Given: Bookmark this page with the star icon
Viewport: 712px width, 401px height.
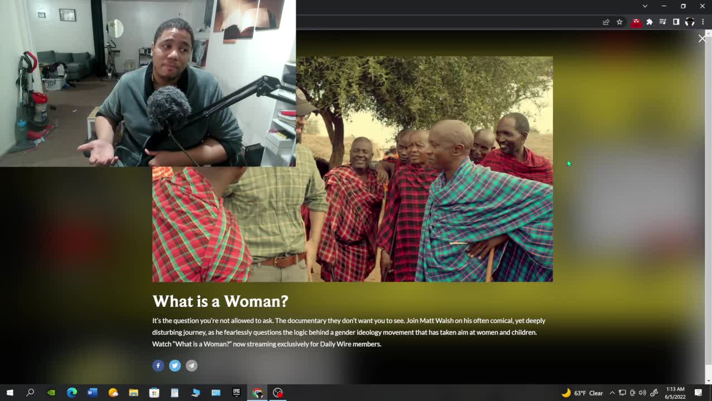Looking at the screenshot, I should point(619,22).
